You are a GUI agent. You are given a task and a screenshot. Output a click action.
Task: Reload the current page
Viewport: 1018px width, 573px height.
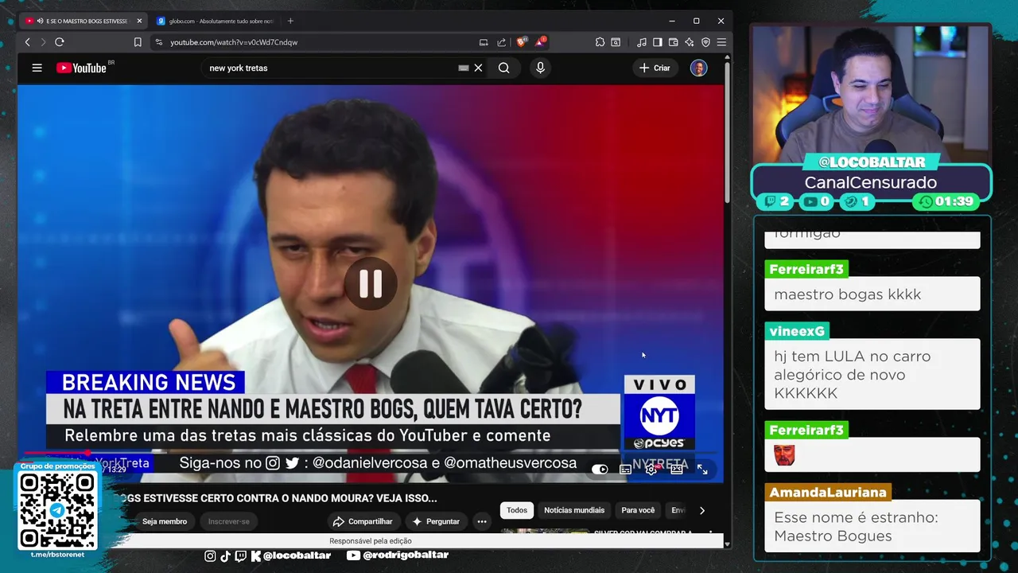[x=59, y=42]
